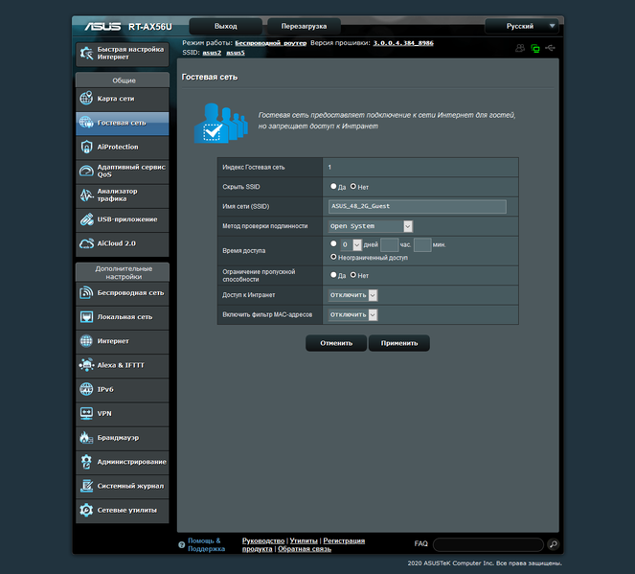Click the Брандмауэр fire icon

[x=86, y=438]
